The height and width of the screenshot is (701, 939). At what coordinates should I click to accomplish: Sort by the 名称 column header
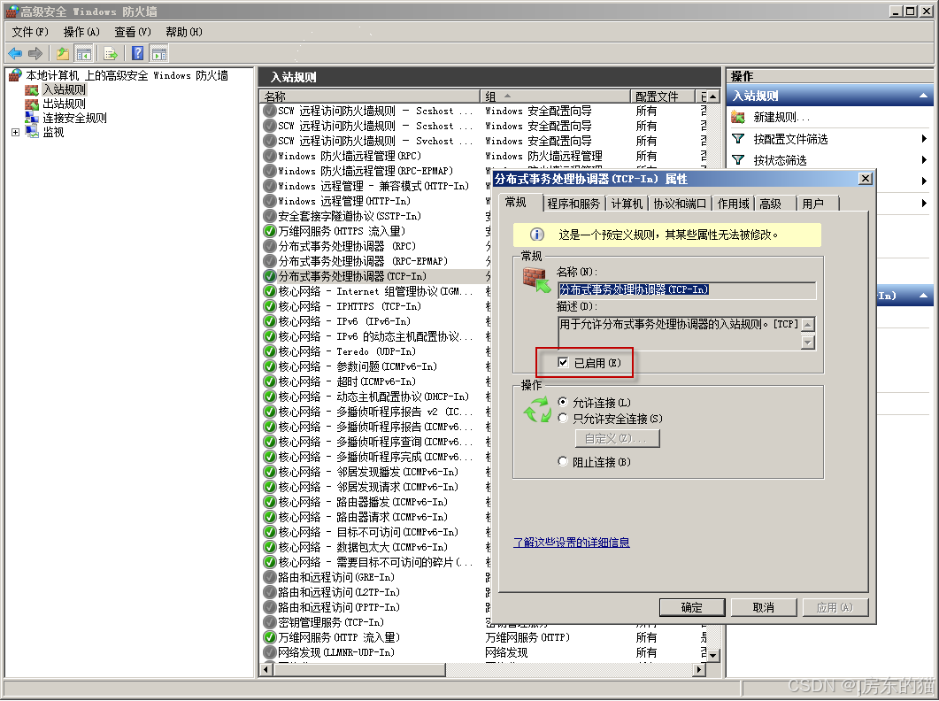coord(370,96)
